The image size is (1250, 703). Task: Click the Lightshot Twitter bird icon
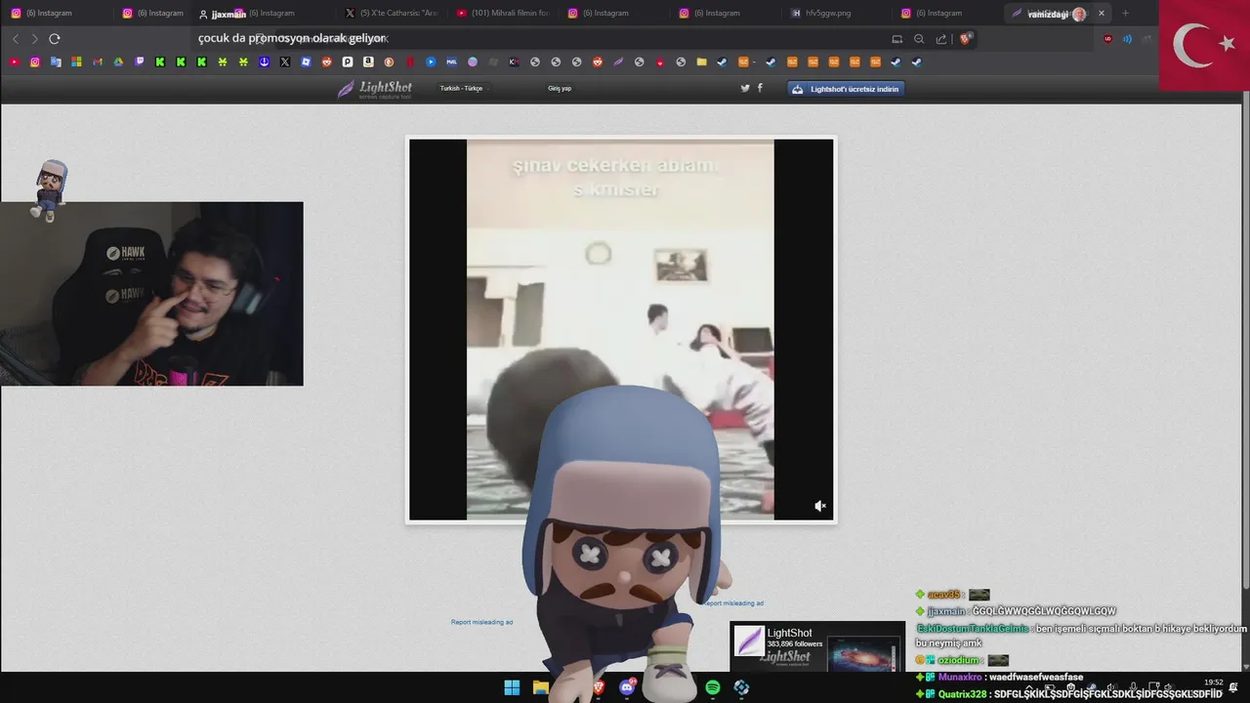(745, 88)
